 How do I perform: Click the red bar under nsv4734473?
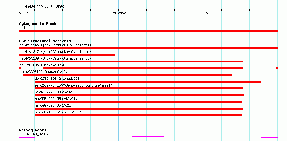click(140, 95)
